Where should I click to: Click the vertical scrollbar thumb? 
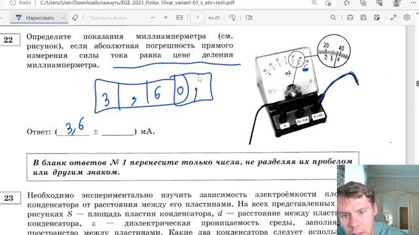pos(418,83)
